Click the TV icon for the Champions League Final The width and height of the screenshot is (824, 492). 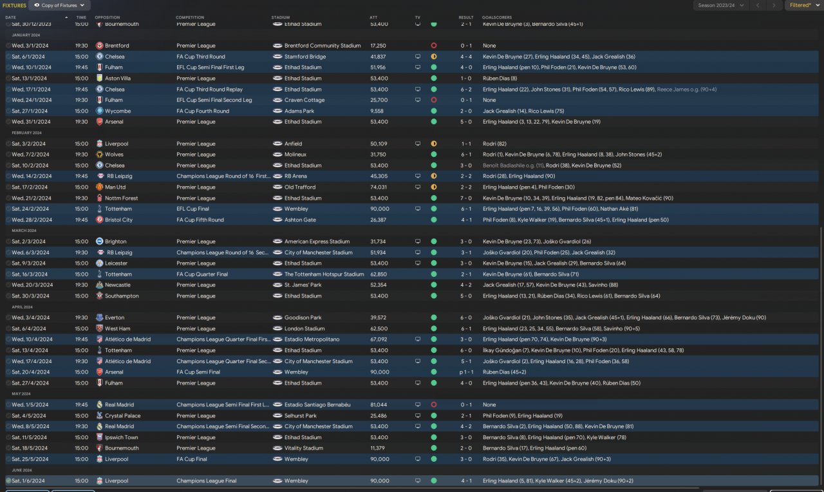(x=418, y=480)
